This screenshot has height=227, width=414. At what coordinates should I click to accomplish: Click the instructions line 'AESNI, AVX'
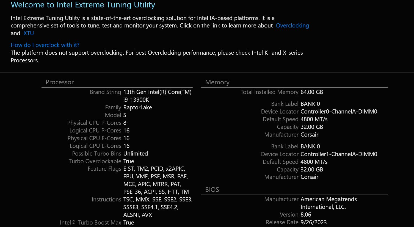point(138,215)
